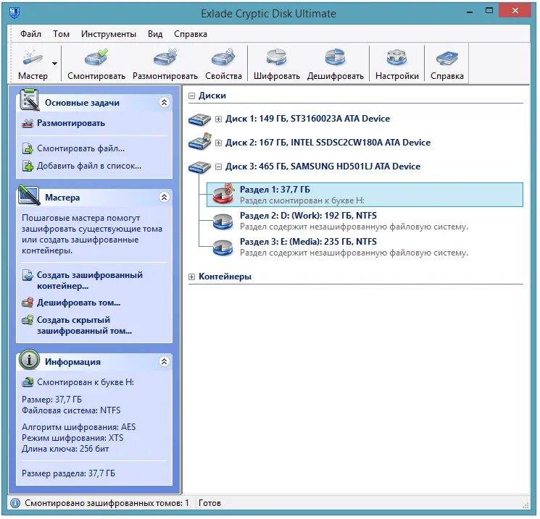The image size is (540, 519).
Task: Open the dropdown arrow beside Мастер
Action: click(54, 64)
